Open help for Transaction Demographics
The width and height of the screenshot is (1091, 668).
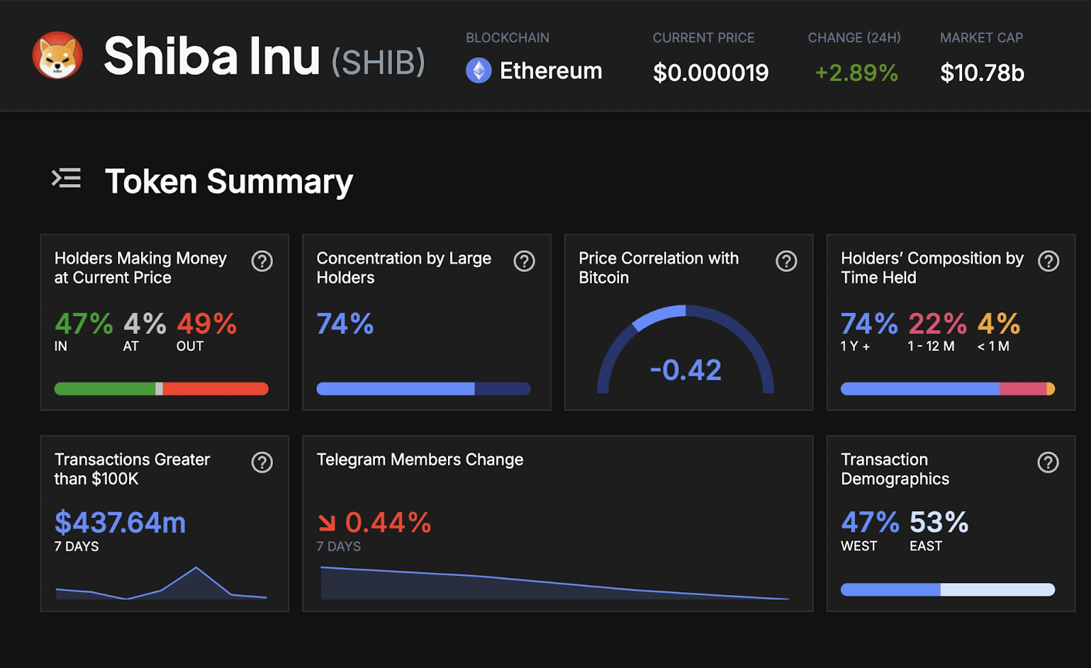(1048, 462)
